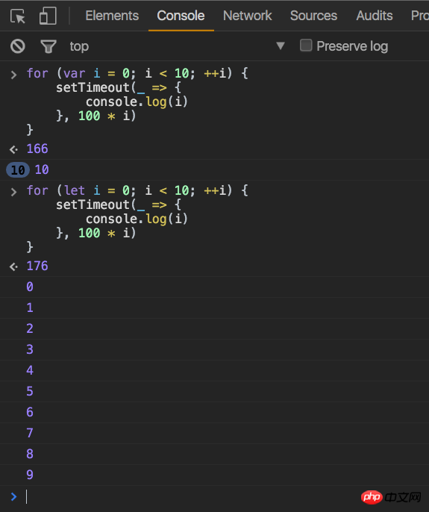429x512 pixels.
Task: Click the return arrow beside 166
Action: [13, 149]
